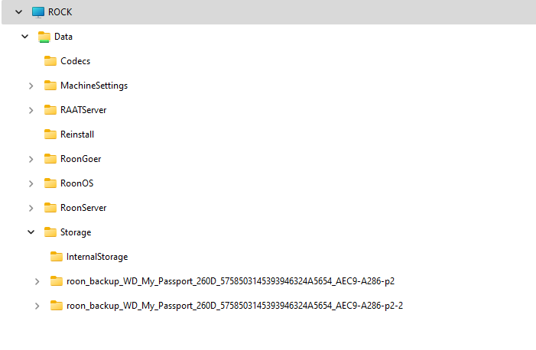Collapse the Storage folder chevron
536x350 pixels.
coord(31,232)
